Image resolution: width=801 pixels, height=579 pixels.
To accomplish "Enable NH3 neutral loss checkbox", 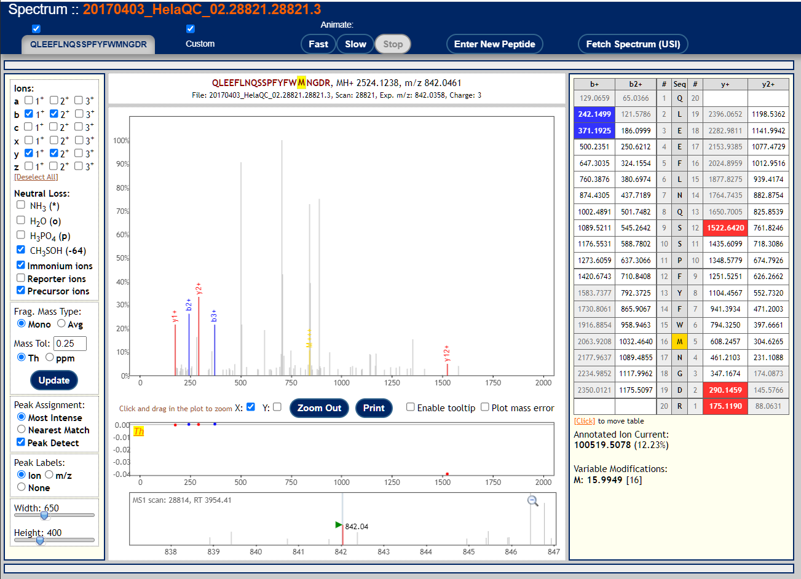I will [21, 205].
